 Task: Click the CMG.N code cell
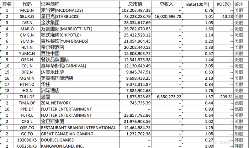[27, 35]
